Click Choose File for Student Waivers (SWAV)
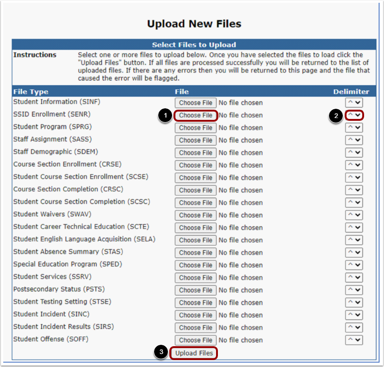Image resolution: width=384 pixels, height=367 pixels. (195, 215)
